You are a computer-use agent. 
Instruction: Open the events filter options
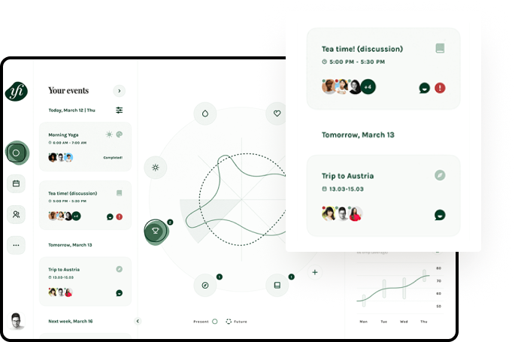coord(119,110)
